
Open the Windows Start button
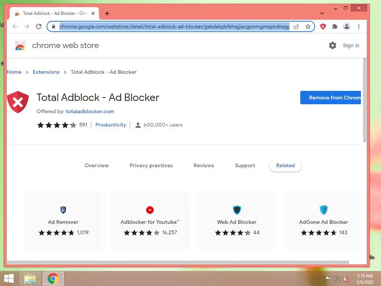[x=9, y=279]
